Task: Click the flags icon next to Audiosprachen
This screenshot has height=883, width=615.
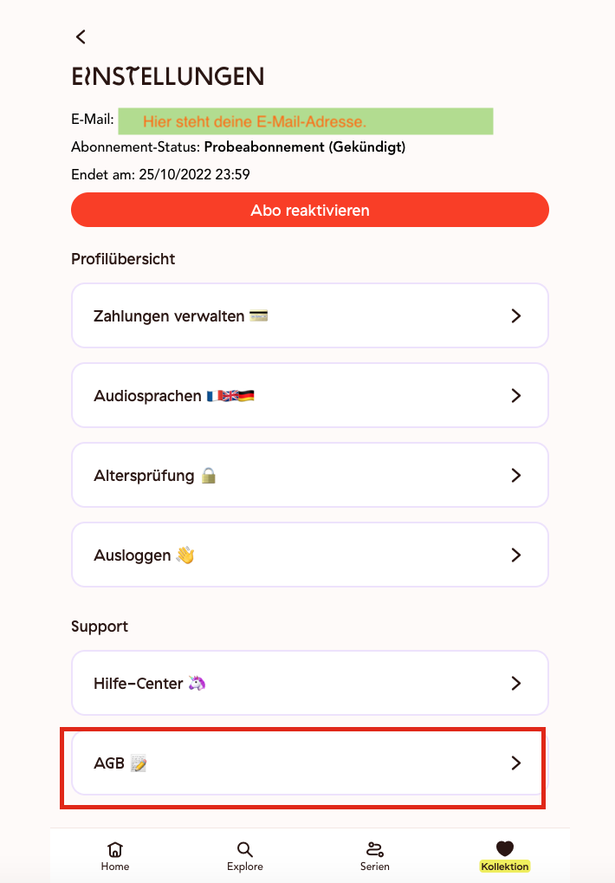Action: click(230, 396)
